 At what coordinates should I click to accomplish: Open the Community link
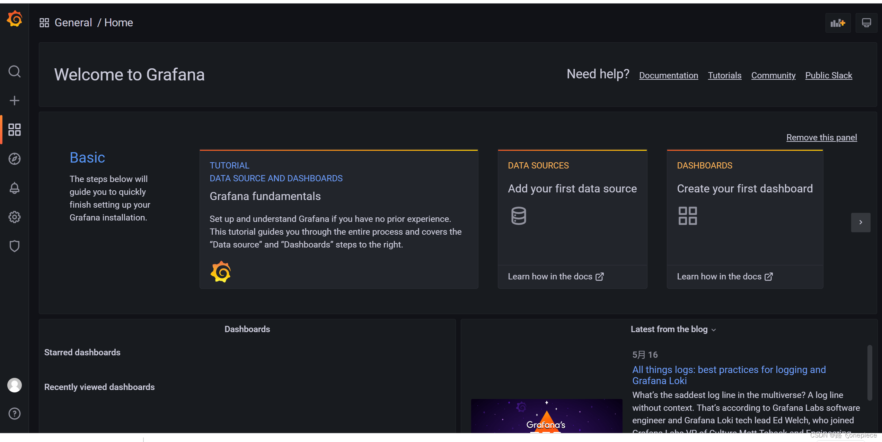773,75
